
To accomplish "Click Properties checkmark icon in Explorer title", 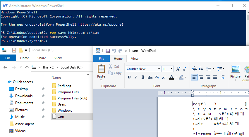I will point(14,50).
